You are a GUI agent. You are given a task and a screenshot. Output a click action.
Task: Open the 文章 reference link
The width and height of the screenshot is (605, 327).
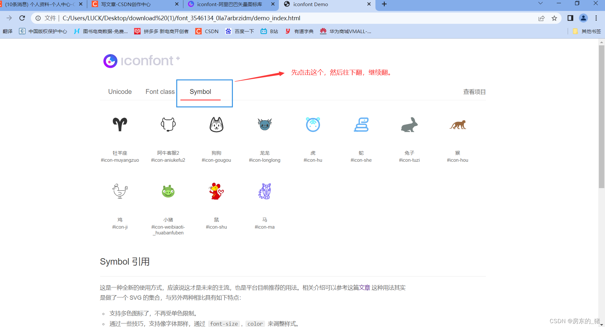tap(364, 287)
